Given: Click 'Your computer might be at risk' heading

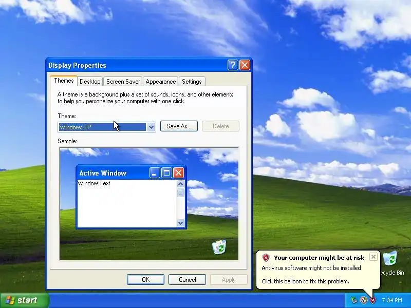Looking at the screenshot, I should pos(319,258).
